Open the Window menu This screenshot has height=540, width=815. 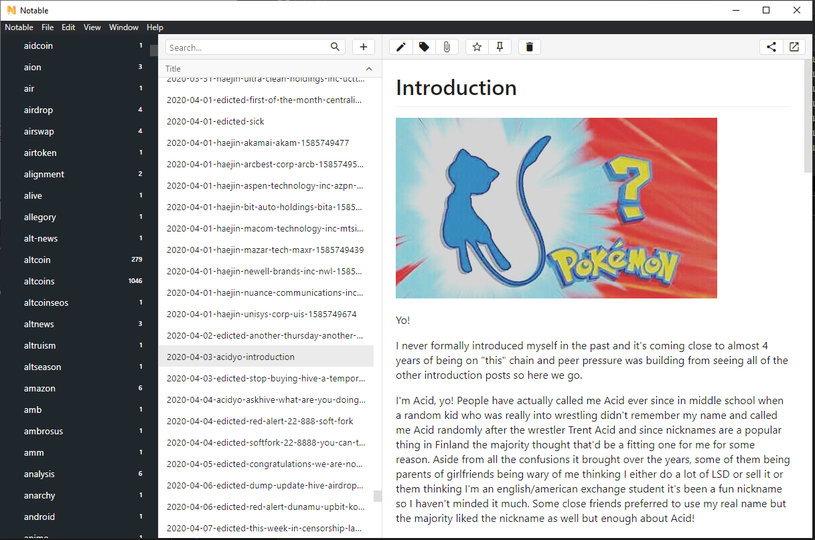(124, 27)
